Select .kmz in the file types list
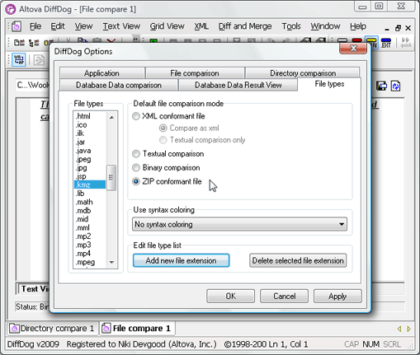This screenshot has width=420, height=355. [90, 185]
